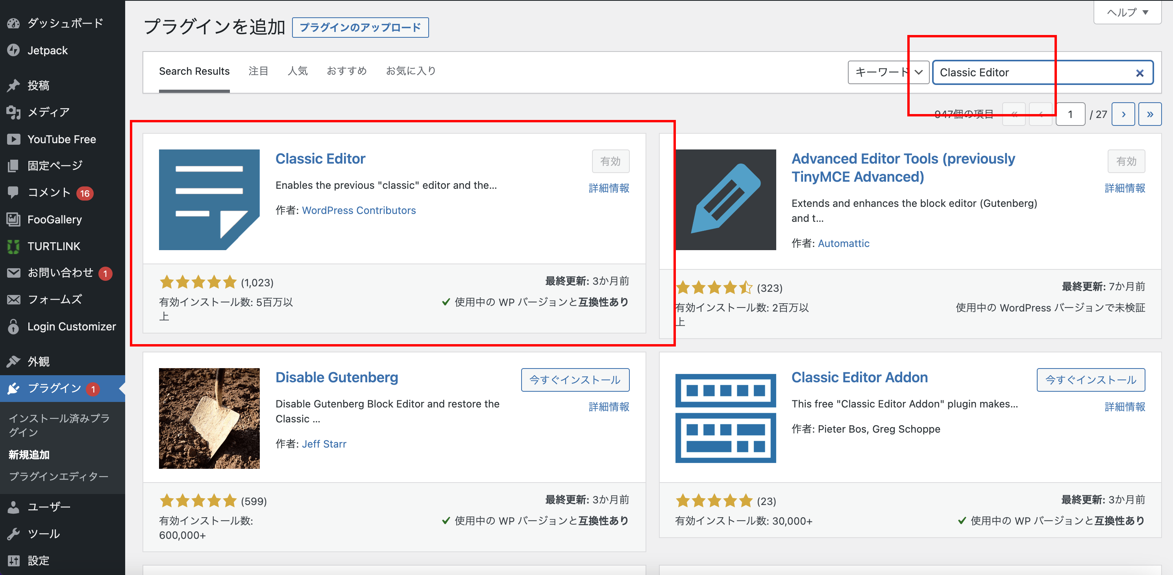Jump to last results page
This screenshot has height=575, width=1173.
[1150, 114]
